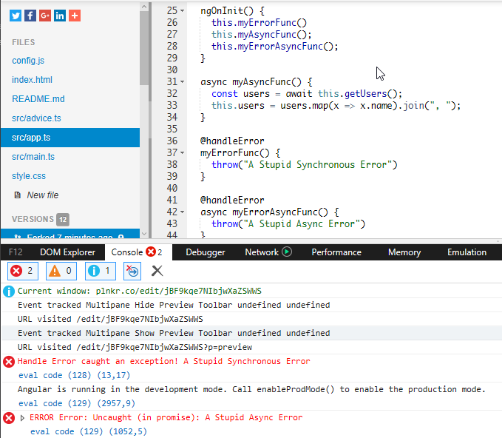The width and height of the screenshot is (502, 438).
Task: Clear the console with the X button
Action: (157, 271)
